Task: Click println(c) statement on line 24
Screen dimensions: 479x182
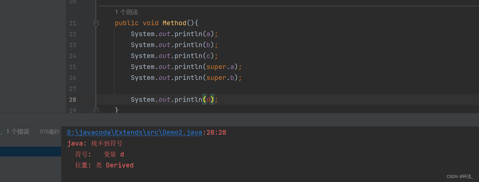Action: pos(174,56)
